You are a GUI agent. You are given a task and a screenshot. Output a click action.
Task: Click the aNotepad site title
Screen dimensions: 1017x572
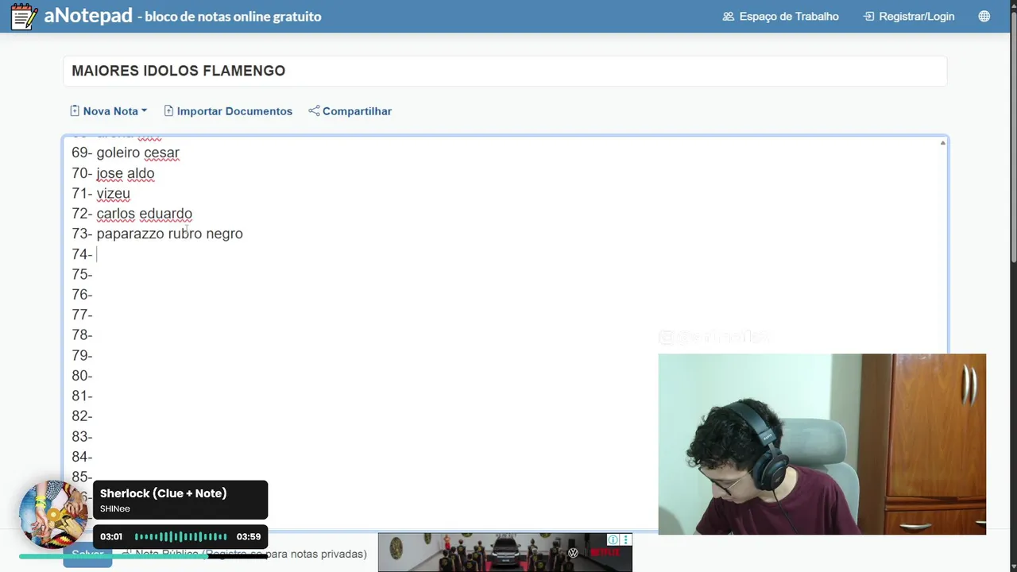(88, 15)
